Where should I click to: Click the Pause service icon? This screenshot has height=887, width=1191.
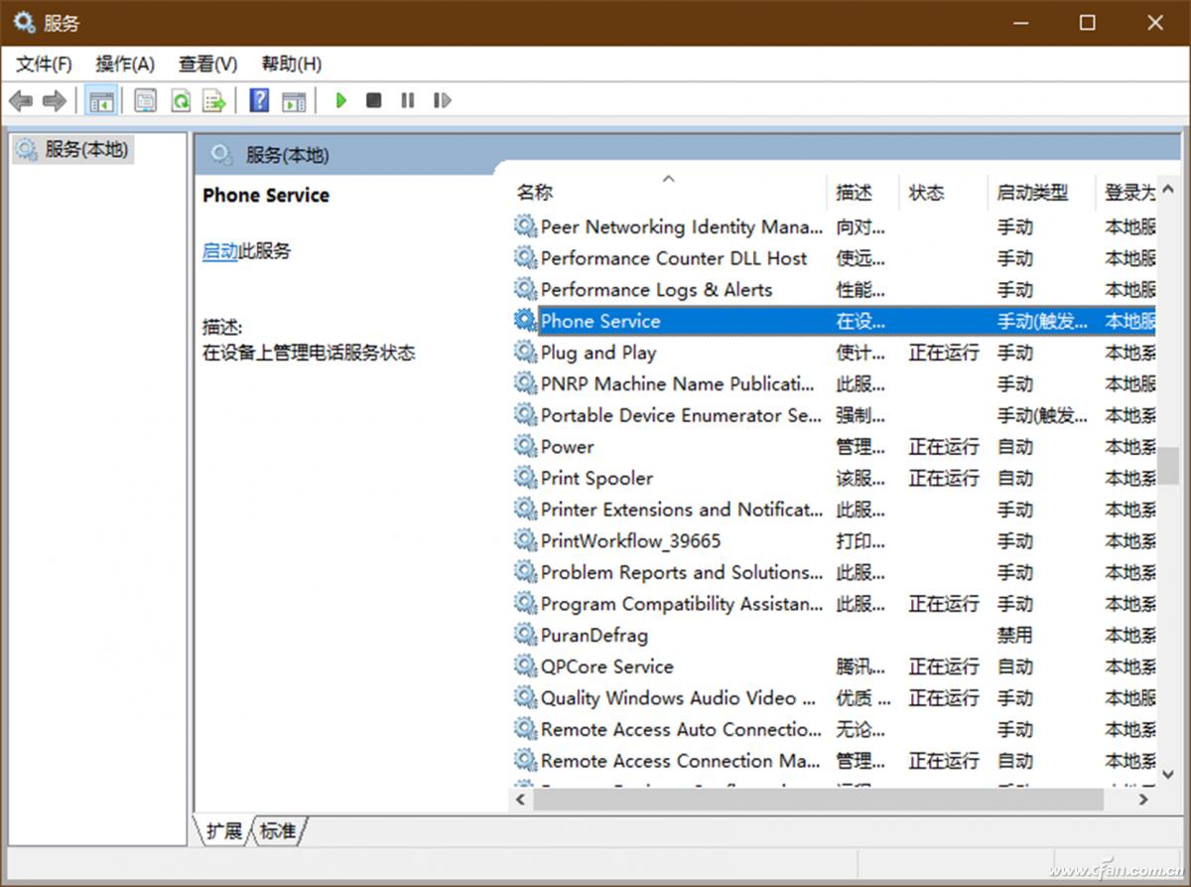(x=407, y=100)
